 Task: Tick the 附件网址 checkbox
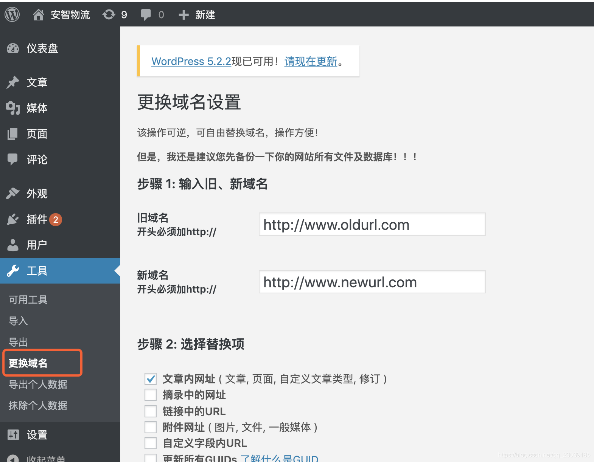[x=151, y=427]
